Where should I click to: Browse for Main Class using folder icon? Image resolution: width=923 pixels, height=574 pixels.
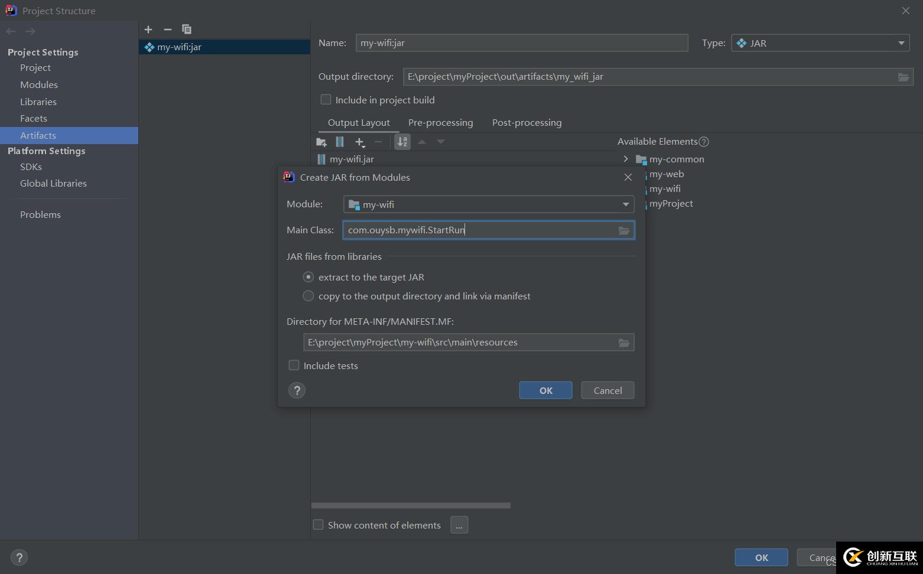coord(624,230)
